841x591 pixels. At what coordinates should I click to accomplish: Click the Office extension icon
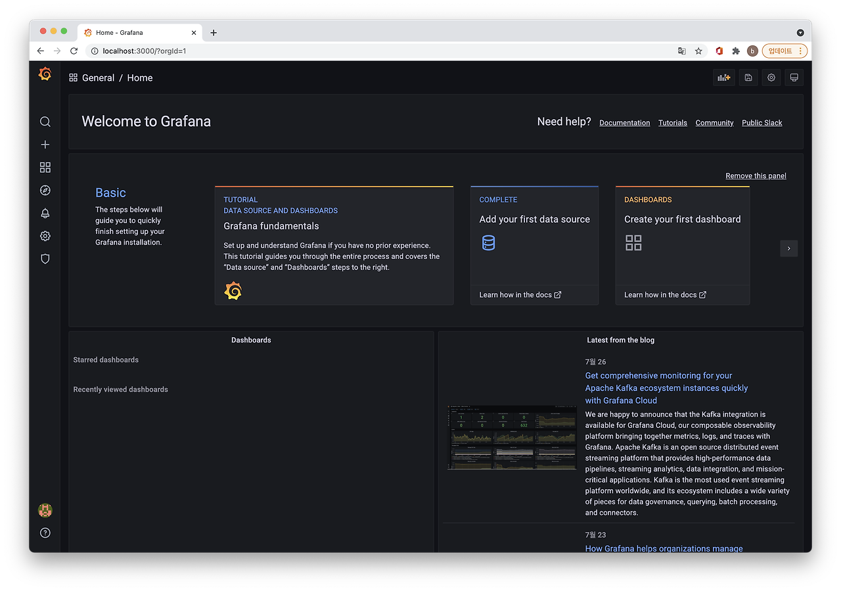pos(719,51)
